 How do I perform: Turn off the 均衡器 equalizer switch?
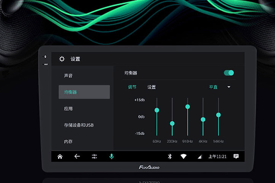[x=229, y=73]
